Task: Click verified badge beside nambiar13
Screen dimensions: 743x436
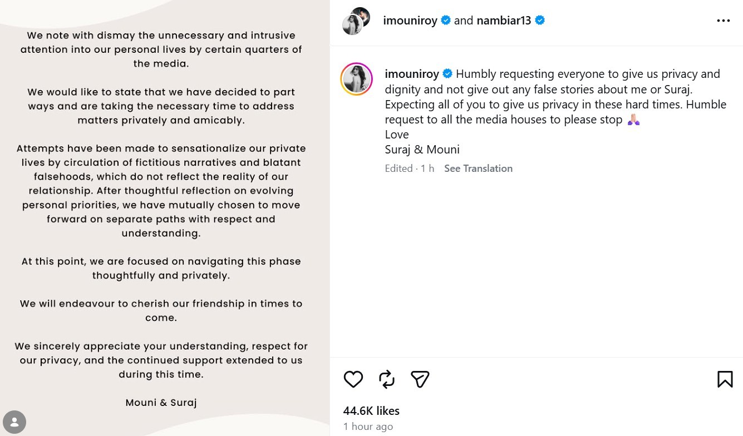Action: click(x=539, y=21)
